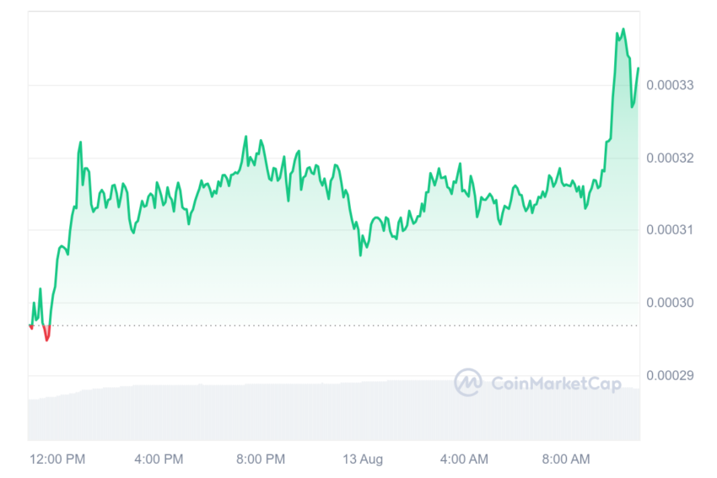Click the dotted opening price baseline

pos(334,325)
